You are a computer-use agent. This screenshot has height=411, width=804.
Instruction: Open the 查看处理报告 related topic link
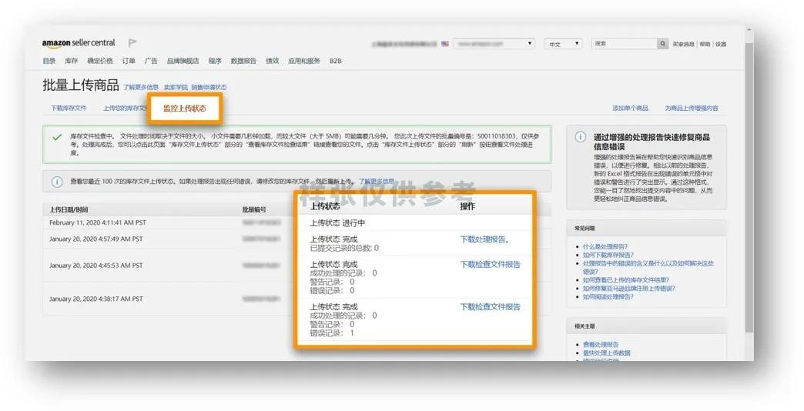click(x=601, y=345)
